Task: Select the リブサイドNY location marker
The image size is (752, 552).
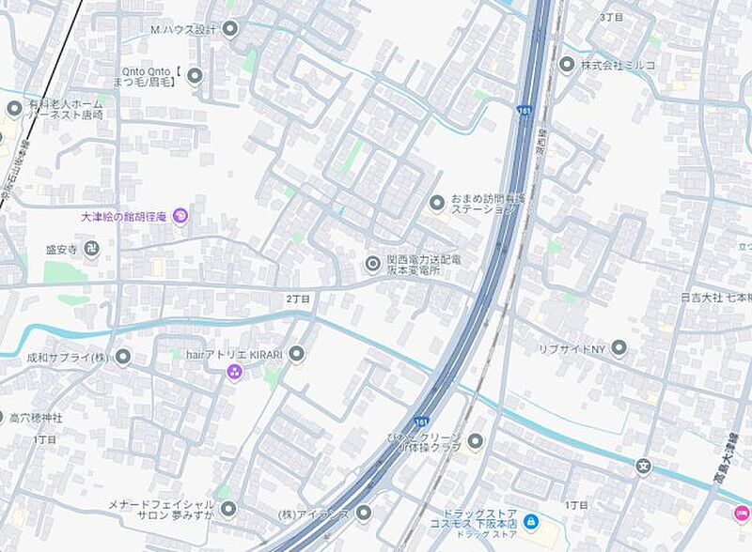Action: click(619, 348)
